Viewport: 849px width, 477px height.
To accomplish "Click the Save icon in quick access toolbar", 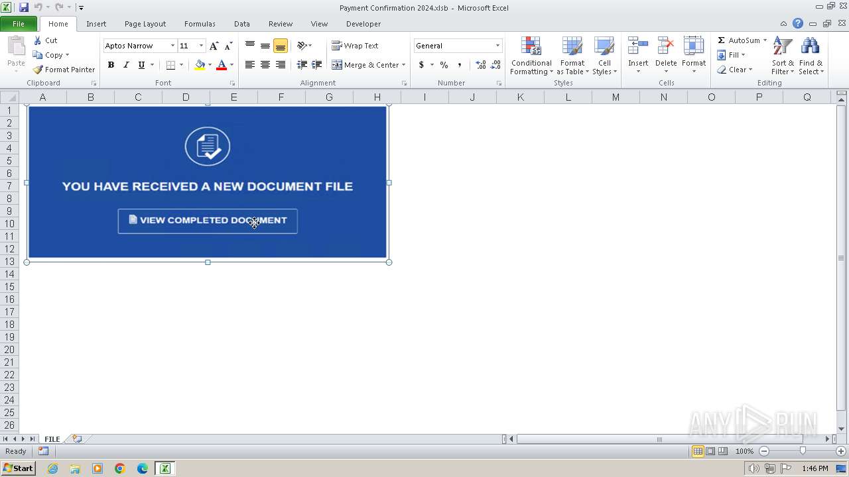I will pos(24,7).
